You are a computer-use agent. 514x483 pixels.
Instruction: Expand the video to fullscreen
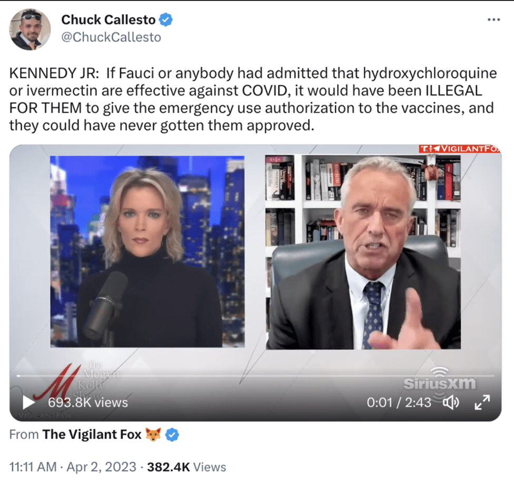482,402
